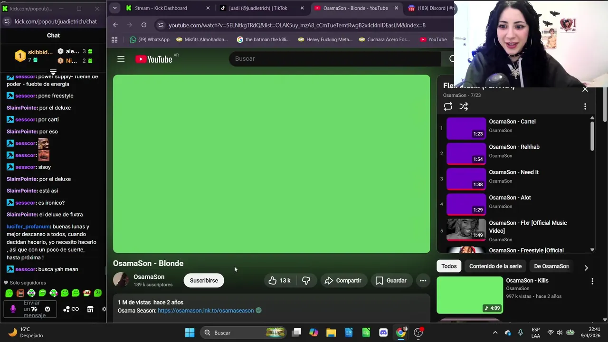Select the Contenido de la serie chip
Image resolution: width=608 pixels, height=342 pixels.
pos(495,266)
